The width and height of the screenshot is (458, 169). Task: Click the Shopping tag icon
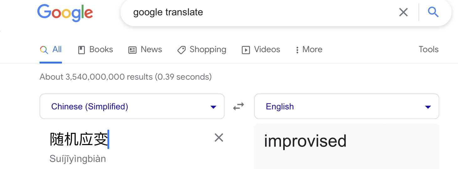[x=181, y=50]
